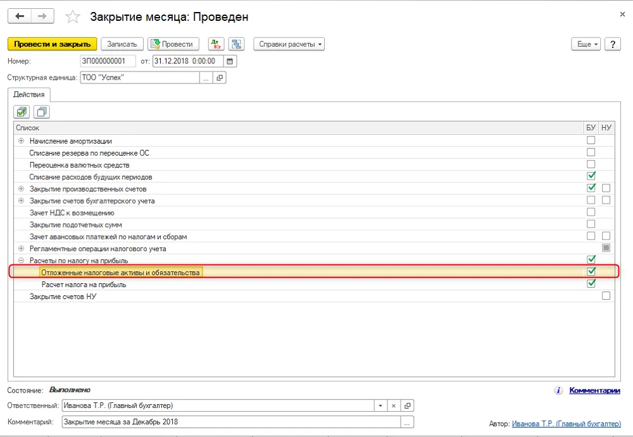The height and width of the screenshot is (437, 633).
Task: Toggle НУ checkbox for Закрытие счетов НУ
Action: pos(606,296)
